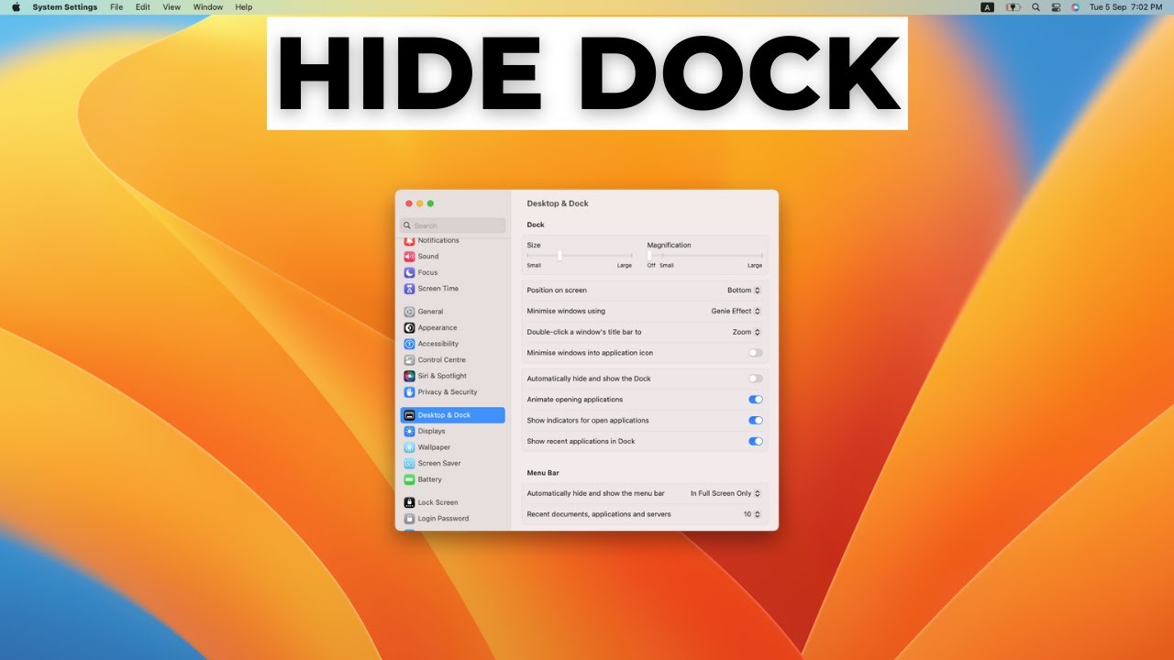Enable Automatically hide and show the Dock
Viewport: 1174px width, 660px height.
755,379
